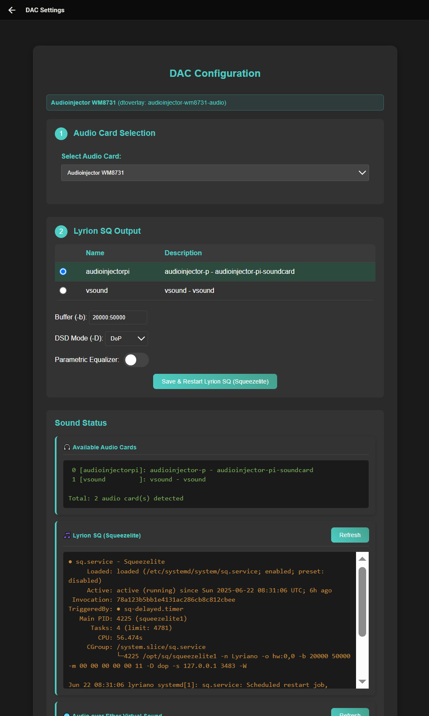Click the 'TriggeredBy: sq-delayed.timer' log line
The height and width of the screenshot is (716, 429).
126,609
